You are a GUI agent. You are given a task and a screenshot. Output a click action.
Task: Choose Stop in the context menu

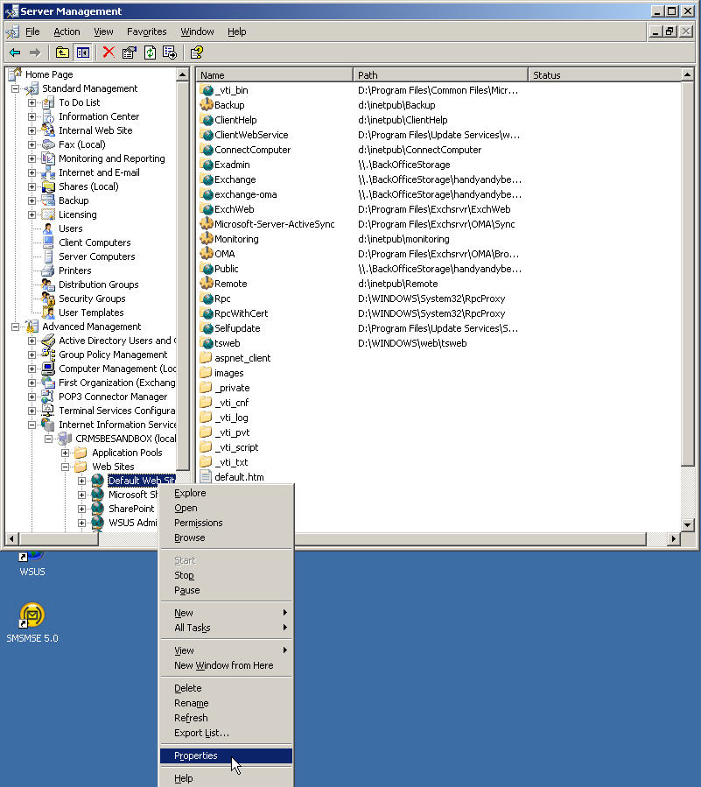(x=227, y=575)
